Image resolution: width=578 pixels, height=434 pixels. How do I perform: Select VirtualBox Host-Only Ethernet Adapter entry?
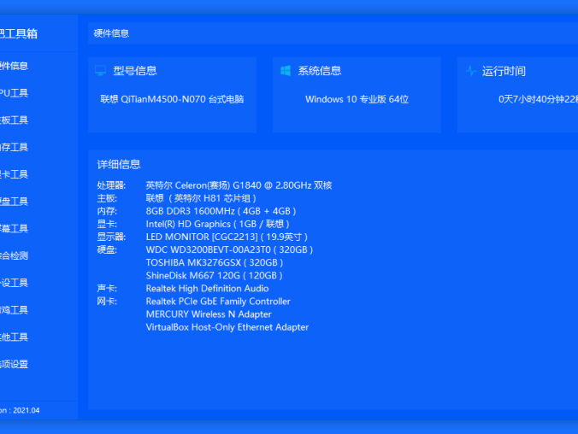pos(227,327)
